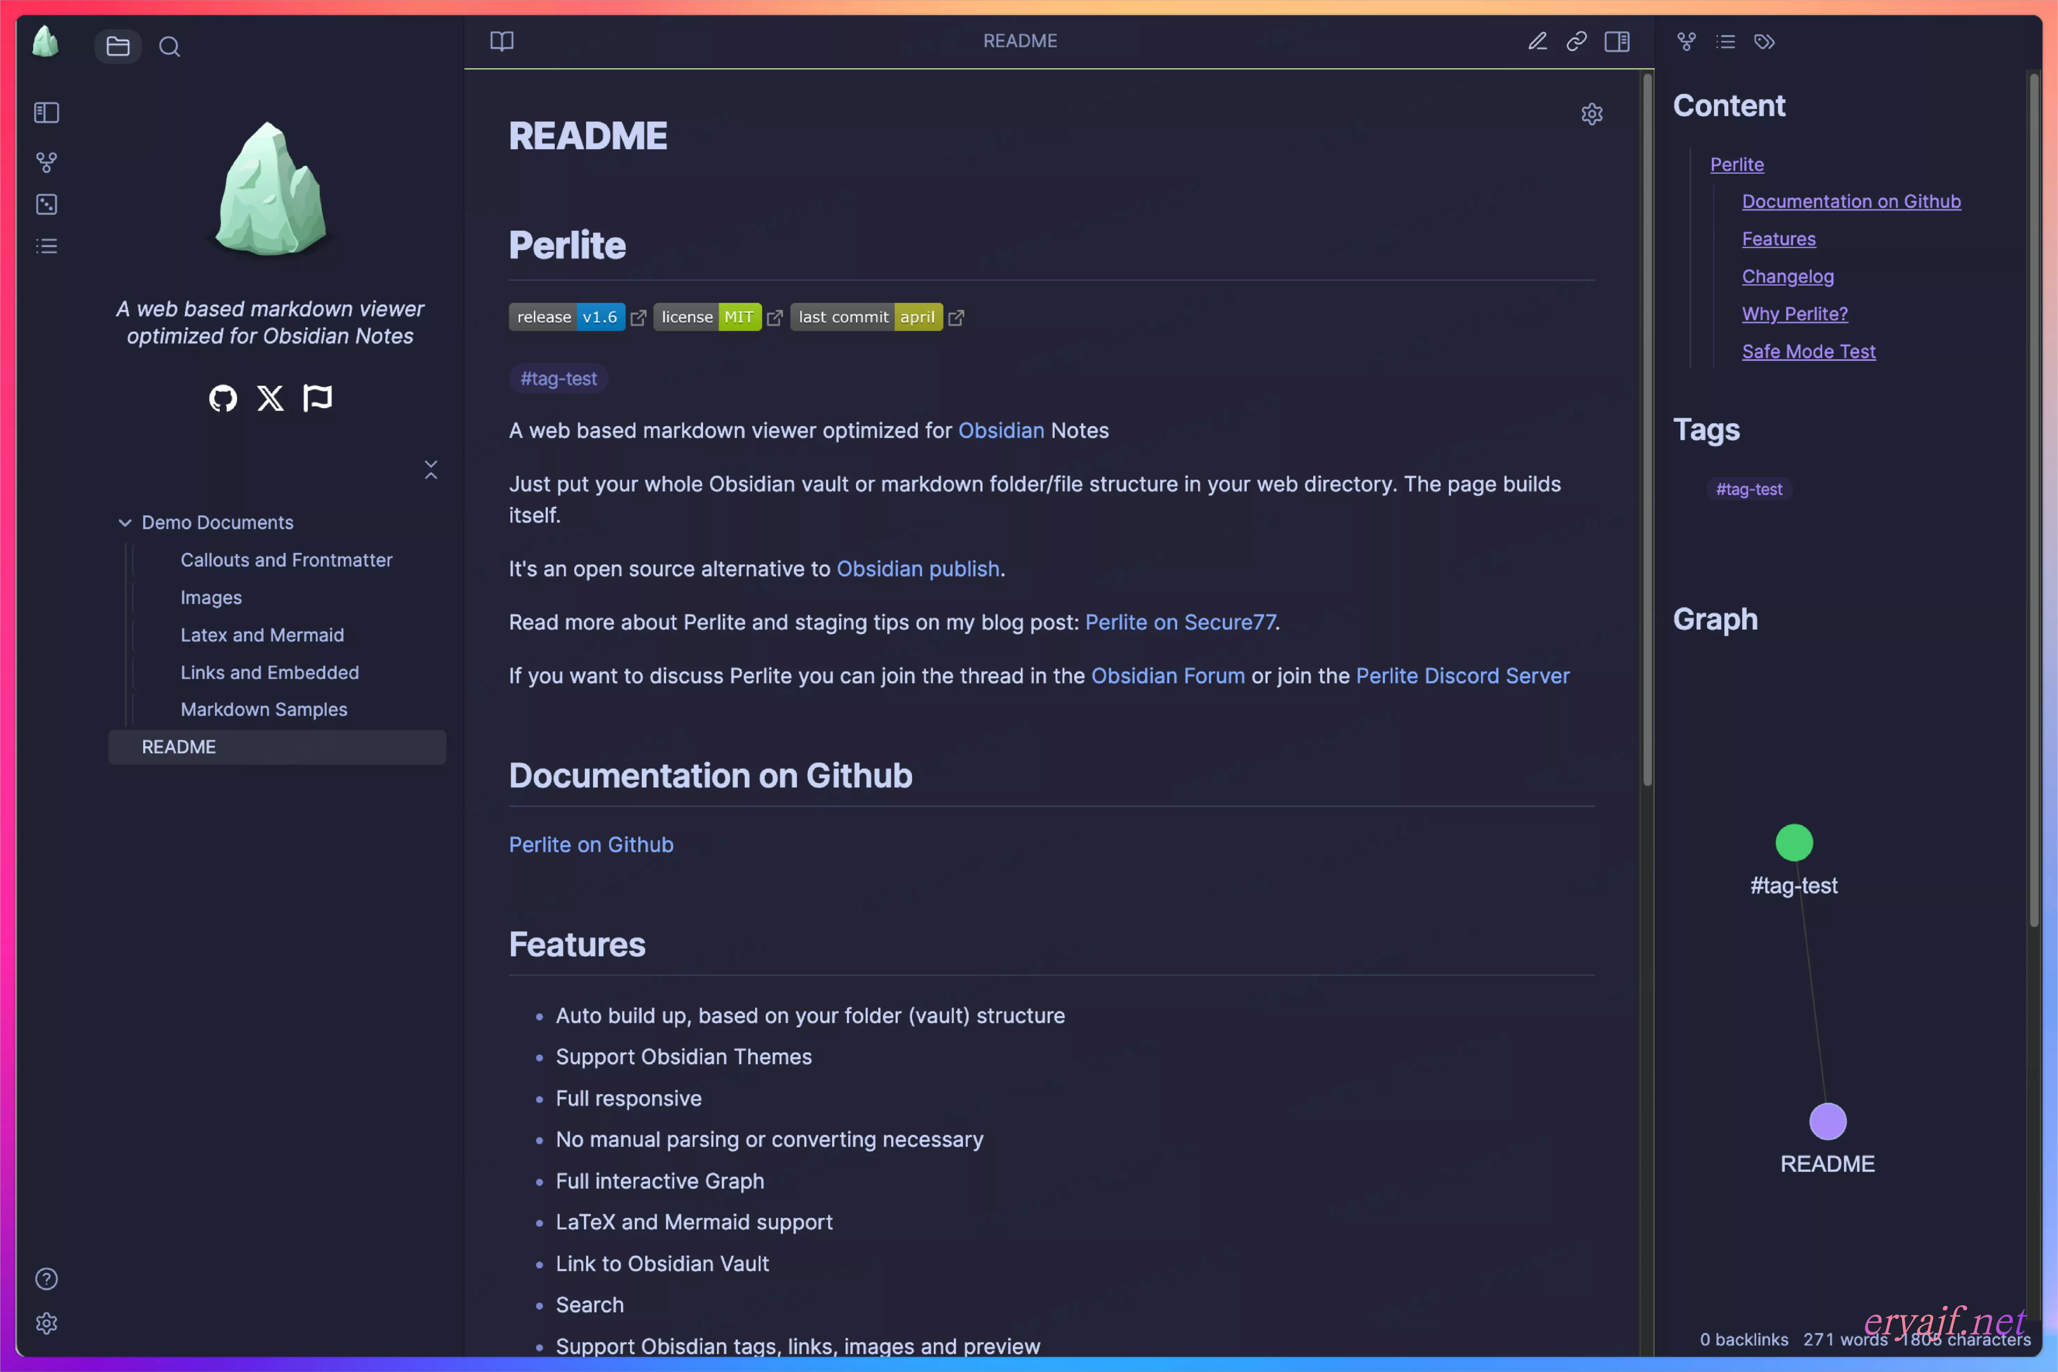This screenshot has height=1372, width=2058.
Task: Open the help question mark icon
Action: 46,1279
